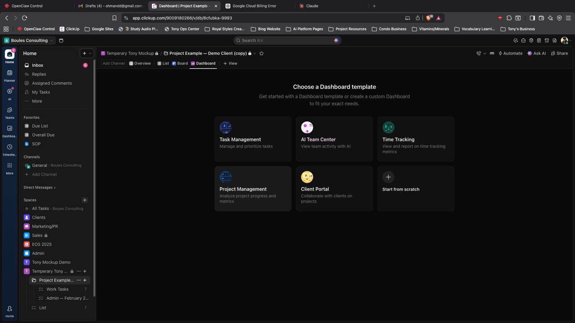This screenshot has width=575, height=323.
Task: Collapse the Project Example folder in sidebar
Action: [x=34, y=280]
